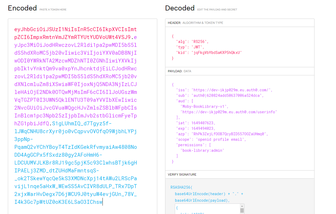Image resolution: width=336 pixels, height=214 pixels.
Task: Place cursor at end of encoded token
Action: 102,202
